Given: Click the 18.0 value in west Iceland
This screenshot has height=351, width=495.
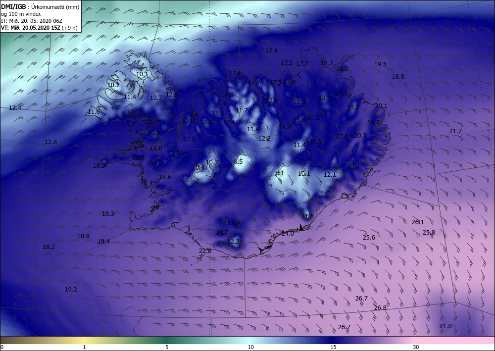Looking at the screenshot, I should tap(156, 148).
